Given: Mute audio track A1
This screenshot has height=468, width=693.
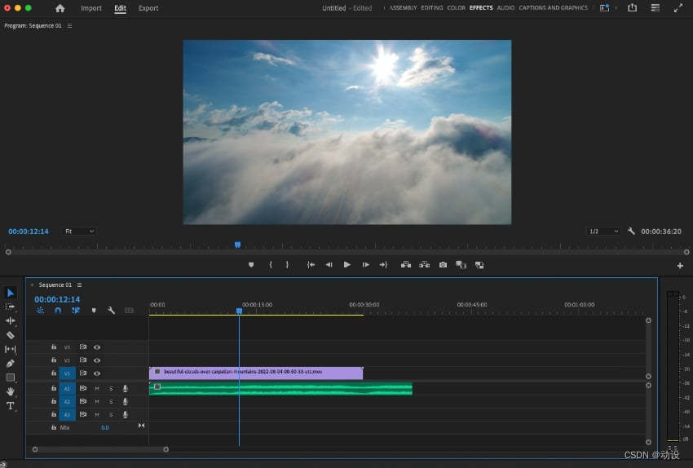Looking at the screenshot, I should [97, 389].
